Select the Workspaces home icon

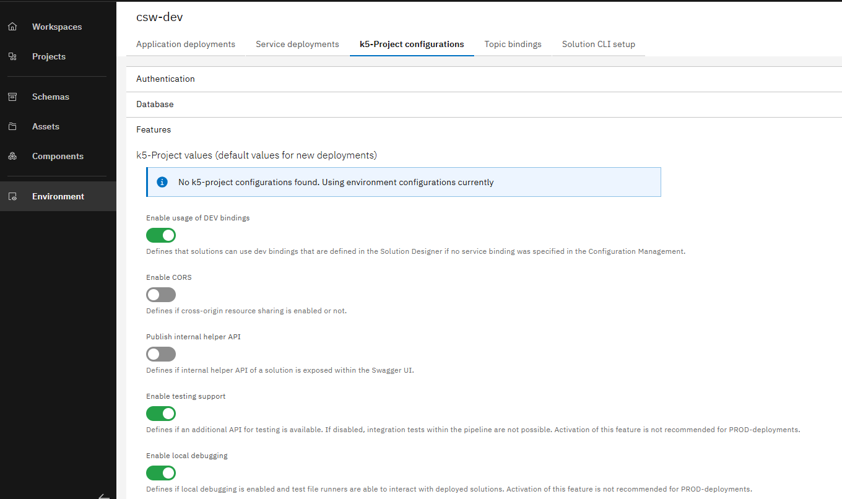tap(12, 26)
